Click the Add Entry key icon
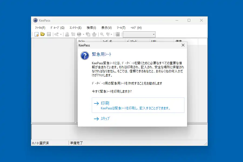 coord(56,34)
